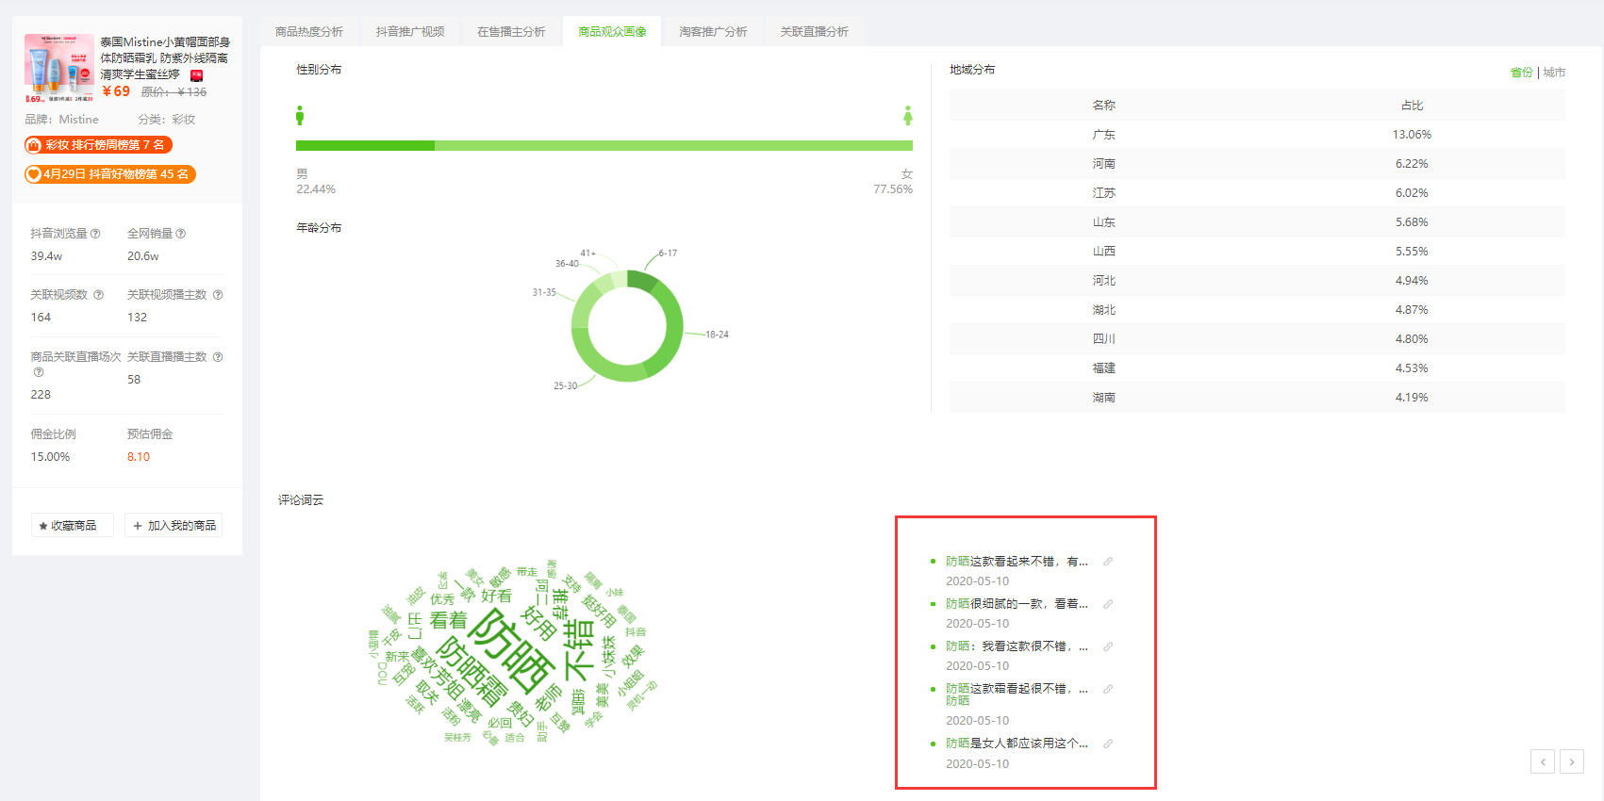Open link icon of first 2020-05-10 comment

(1108, 562)
